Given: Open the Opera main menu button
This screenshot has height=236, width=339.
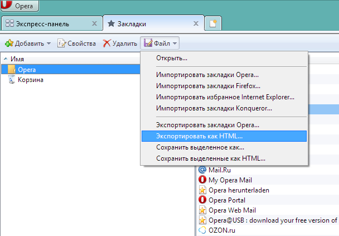Looking at the screenshot, I should click(20, 6).
